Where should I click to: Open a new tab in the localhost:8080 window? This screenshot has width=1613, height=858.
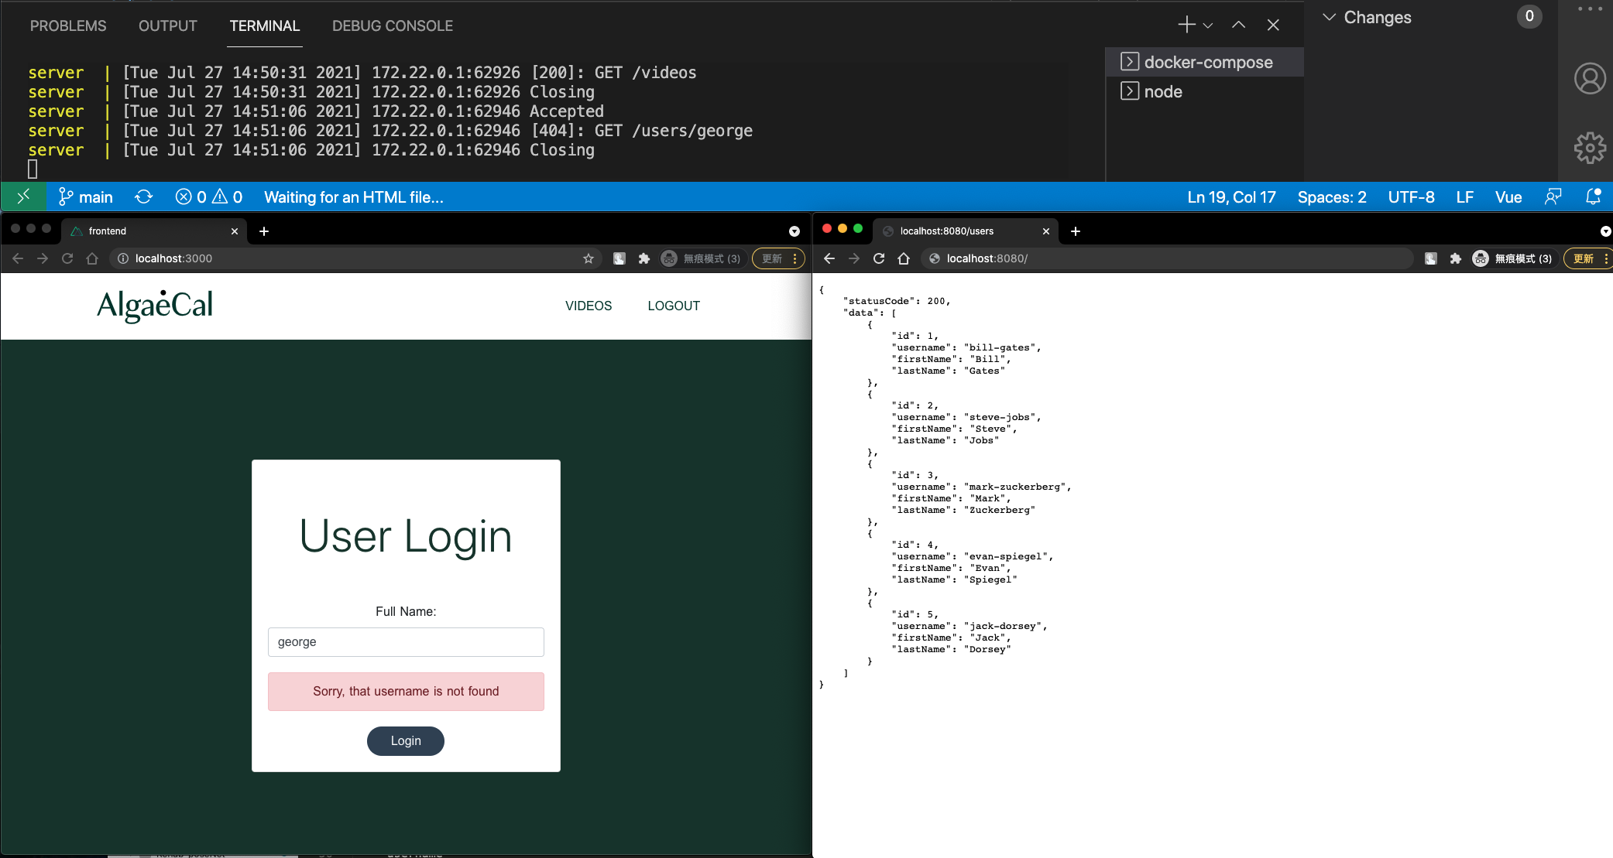(x=1076, y=231)
